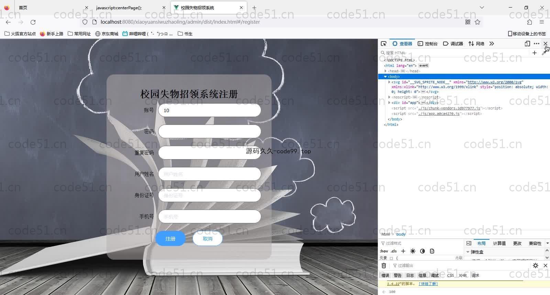Click the 取消 cancel button

[x=208, y=239]
